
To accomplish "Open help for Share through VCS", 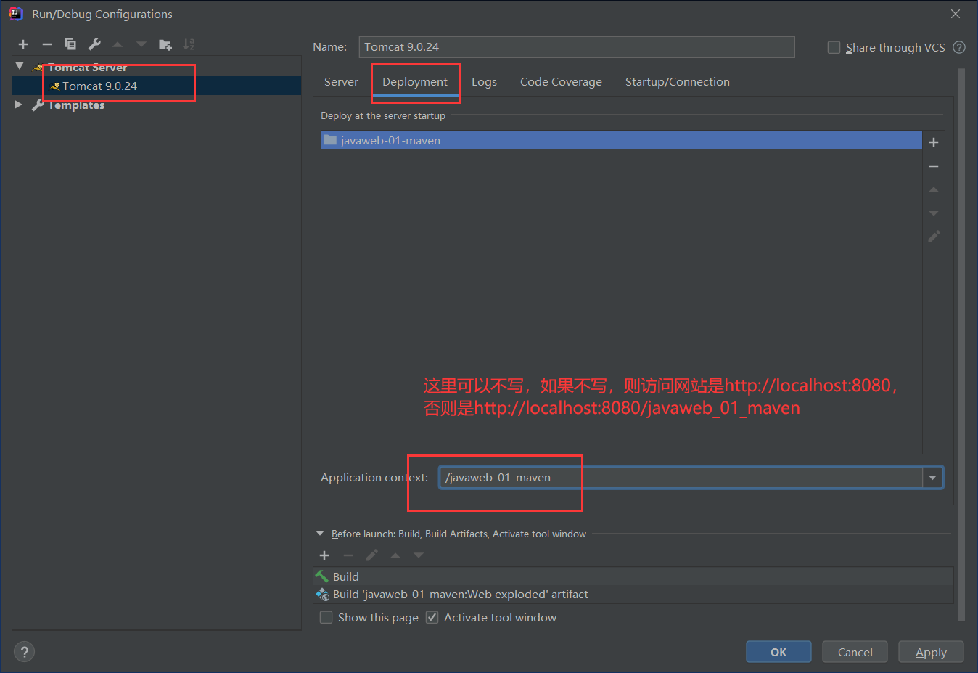I will click(959, 47).
